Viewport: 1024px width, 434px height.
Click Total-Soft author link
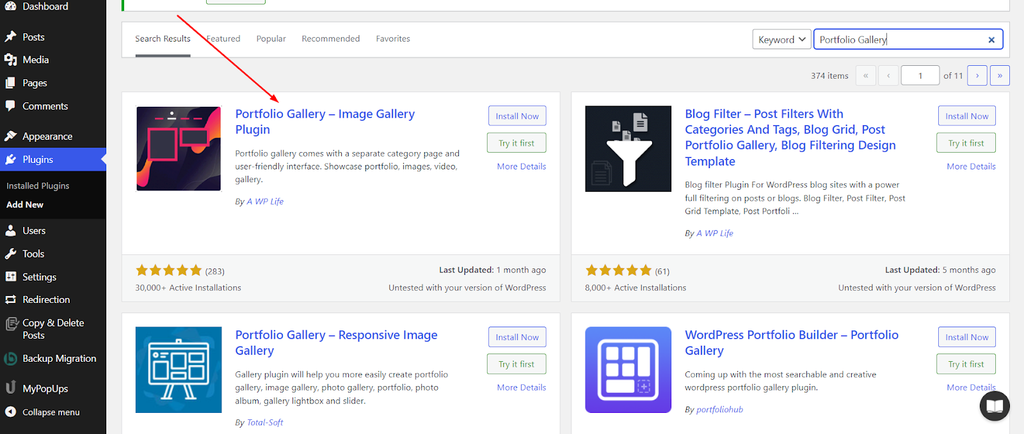(265, 422)
